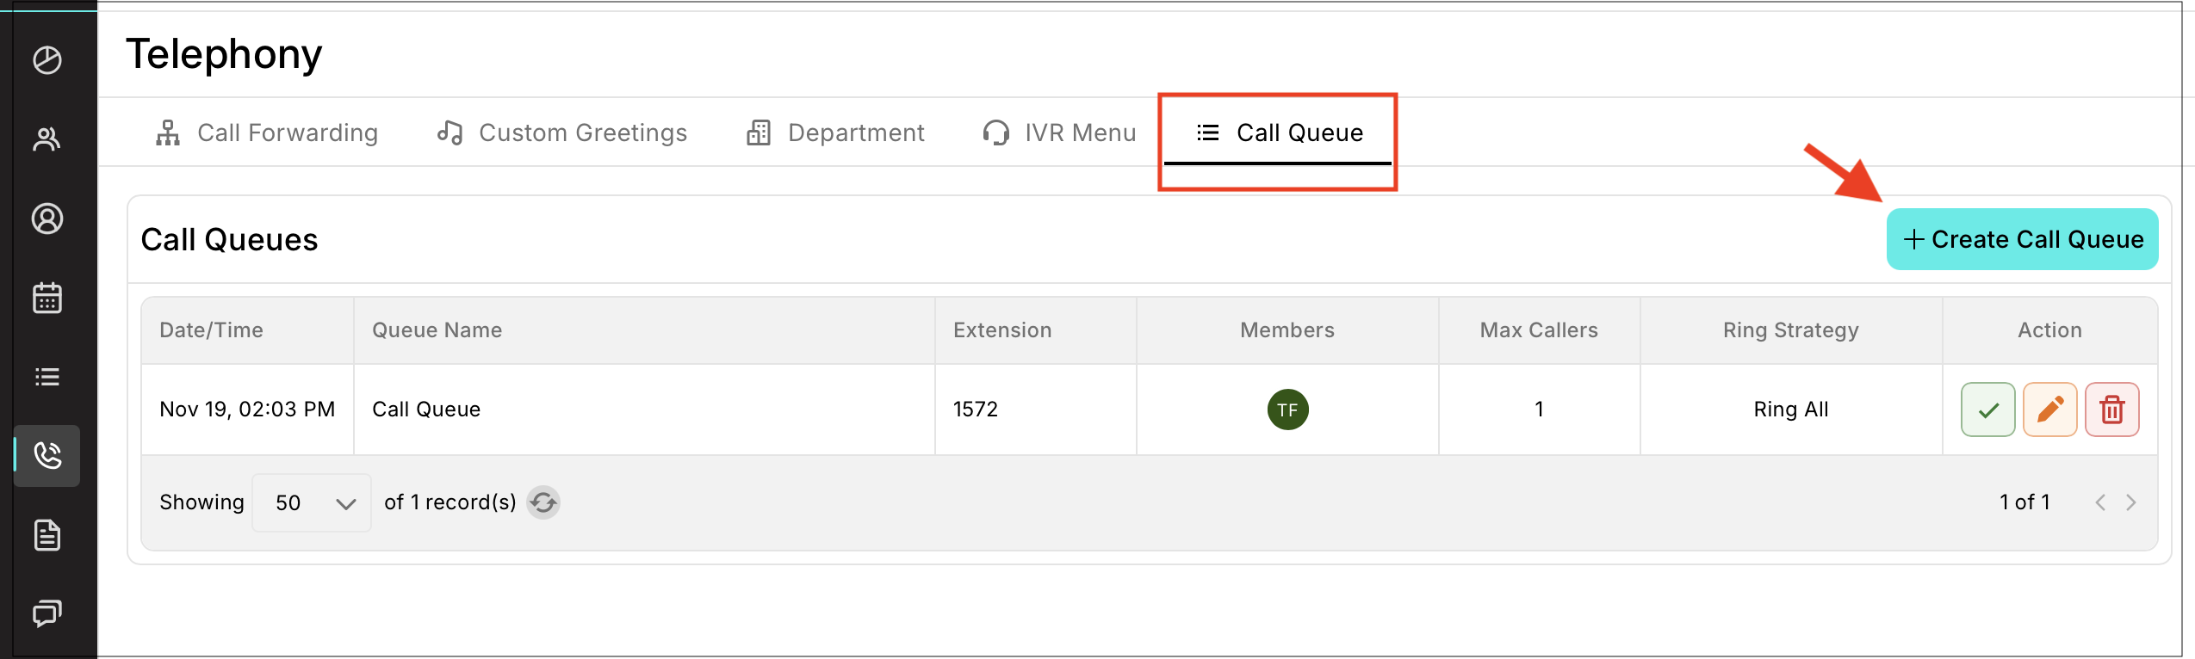Screen dimensions: 2195x659
Task: Click the refresh records icon
Action: click(x=543, y=502)
